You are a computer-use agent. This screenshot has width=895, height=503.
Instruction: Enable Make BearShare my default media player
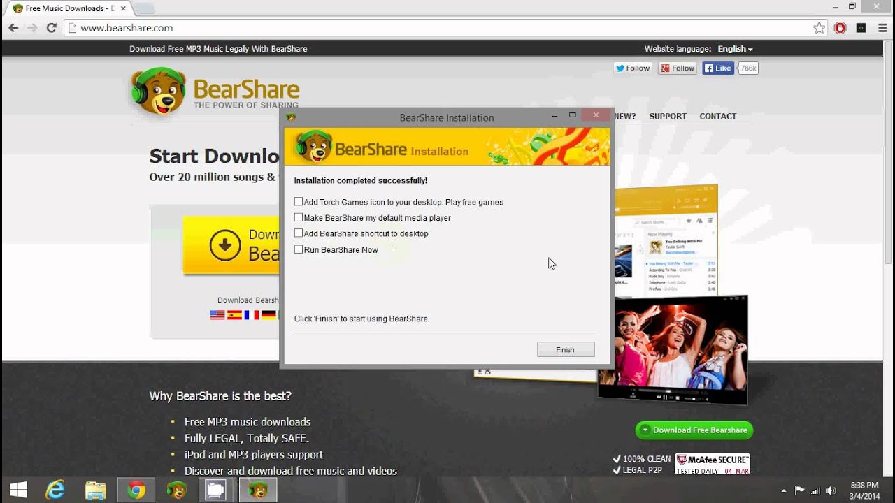299,217
